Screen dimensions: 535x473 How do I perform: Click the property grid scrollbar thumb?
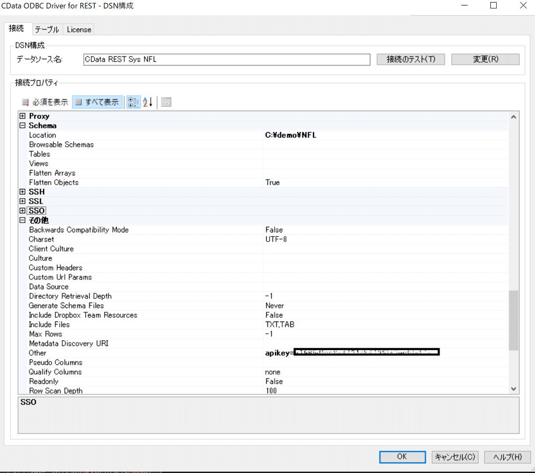point(514,320)
